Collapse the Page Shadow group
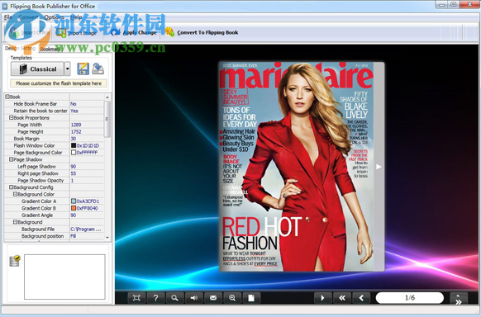This screenshot has height=317, width=481. 11,159
